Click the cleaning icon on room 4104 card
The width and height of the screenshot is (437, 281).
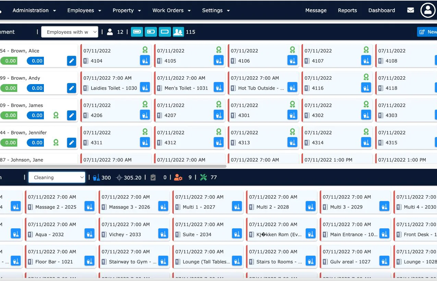(145, 61)
